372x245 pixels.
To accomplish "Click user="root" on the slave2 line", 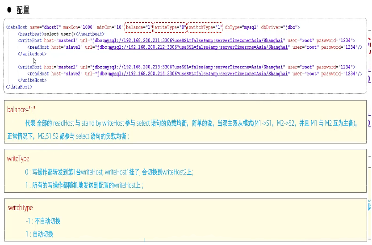I will coord(305,74).
